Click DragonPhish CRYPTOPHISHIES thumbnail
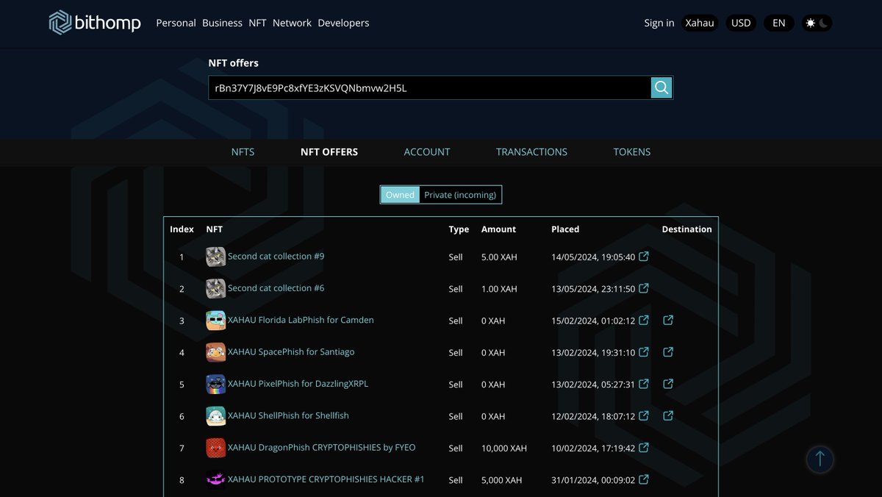 [215, 448]
